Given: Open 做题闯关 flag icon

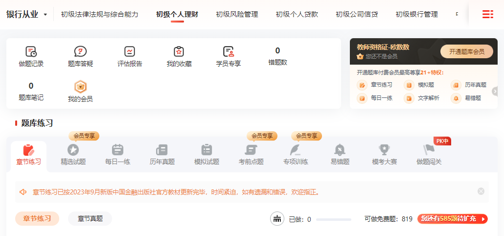Looking at the screenshot, I should (x=429, y=150).
